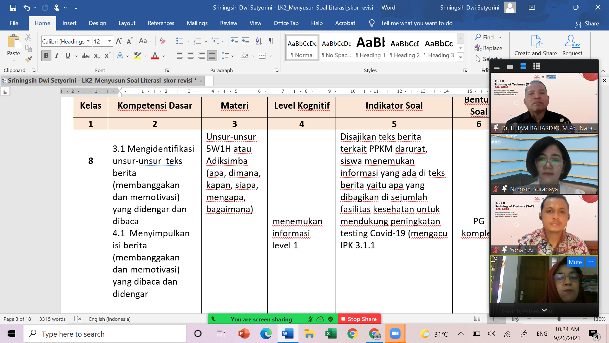Open the Paragraph dialog launcher
Screen dimensions: 609x343
coord(277,70)
